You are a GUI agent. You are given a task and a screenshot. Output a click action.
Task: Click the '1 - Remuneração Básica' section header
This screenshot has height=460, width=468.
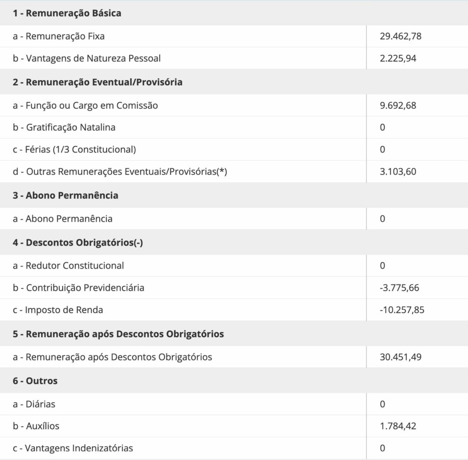67,13
